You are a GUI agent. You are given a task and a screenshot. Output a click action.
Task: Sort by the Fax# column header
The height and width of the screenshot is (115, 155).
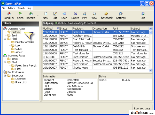[121, 28]
